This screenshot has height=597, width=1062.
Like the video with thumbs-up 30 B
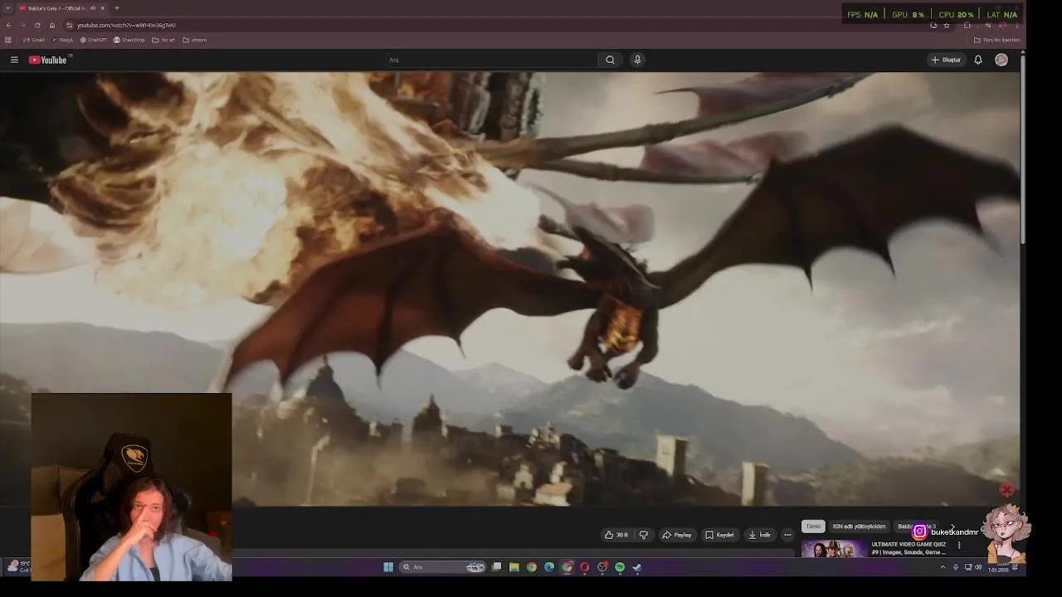point(616,535)
